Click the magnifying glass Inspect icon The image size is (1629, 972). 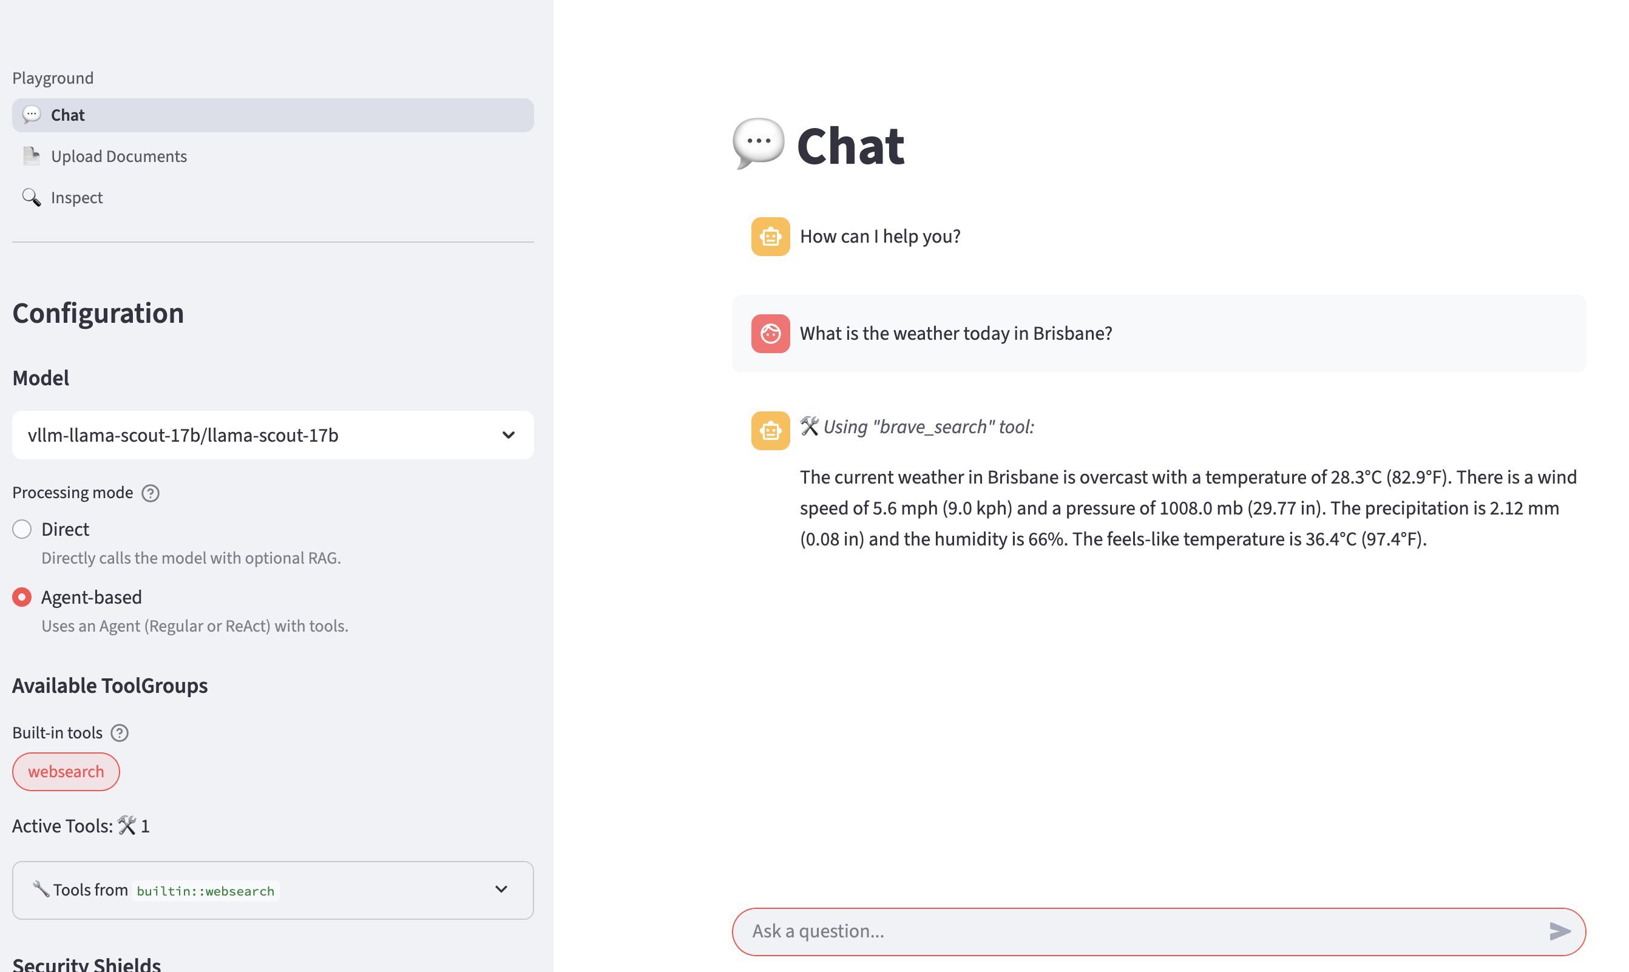pyautogui.click(x=31, y=197)
